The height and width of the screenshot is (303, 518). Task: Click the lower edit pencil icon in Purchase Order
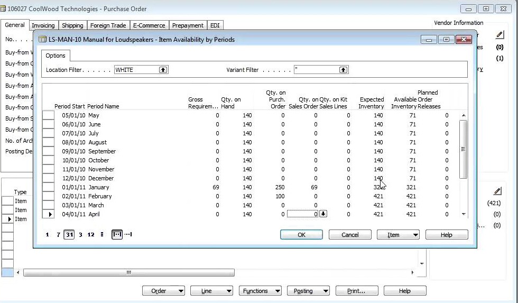tap(497, 191)
